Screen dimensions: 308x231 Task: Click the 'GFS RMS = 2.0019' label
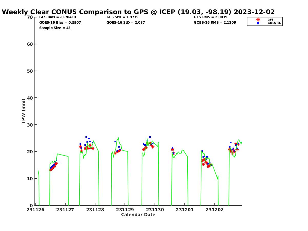pyautogui.click(x=210, y=17)
